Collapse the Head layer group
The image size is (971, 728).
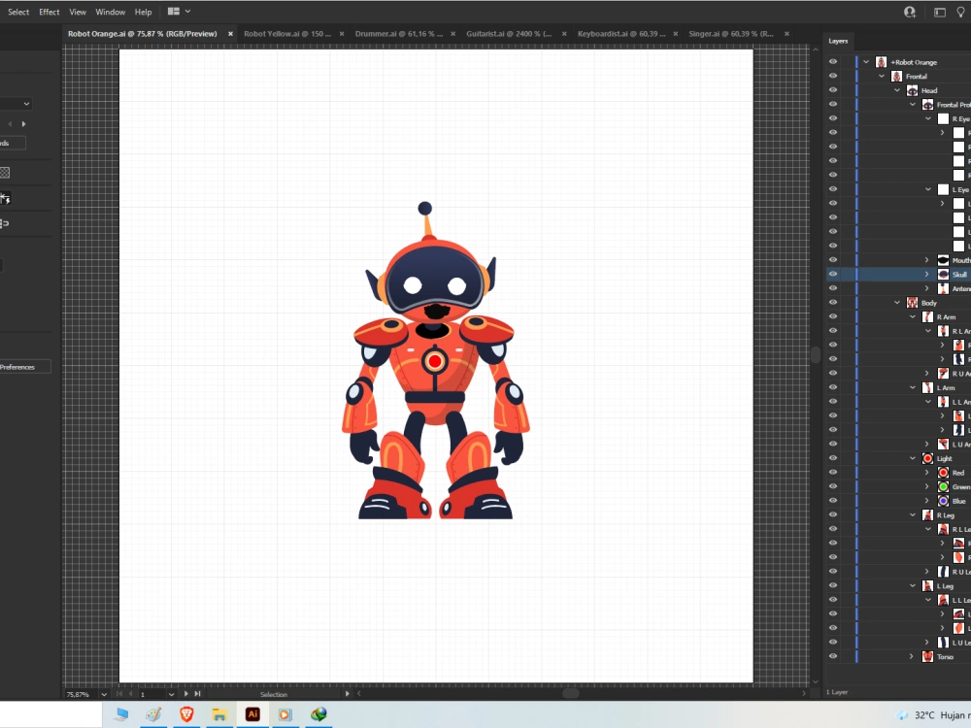(897, 89)
